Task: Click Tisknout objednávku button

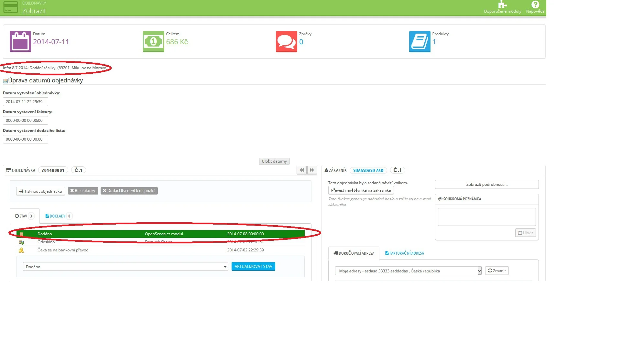Action: (x=40, y=191)
